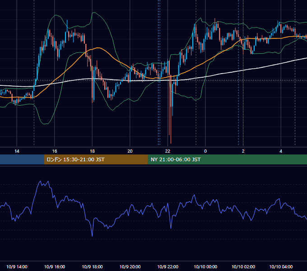This screenshot has height=271, width=307.
Task: Click the blue session bar before London
Action: (x=22, y=159)
